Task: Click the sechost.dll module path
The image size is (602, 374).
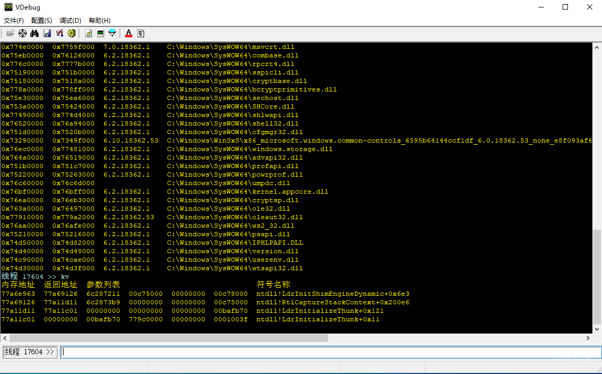Action: coord(232,98)
